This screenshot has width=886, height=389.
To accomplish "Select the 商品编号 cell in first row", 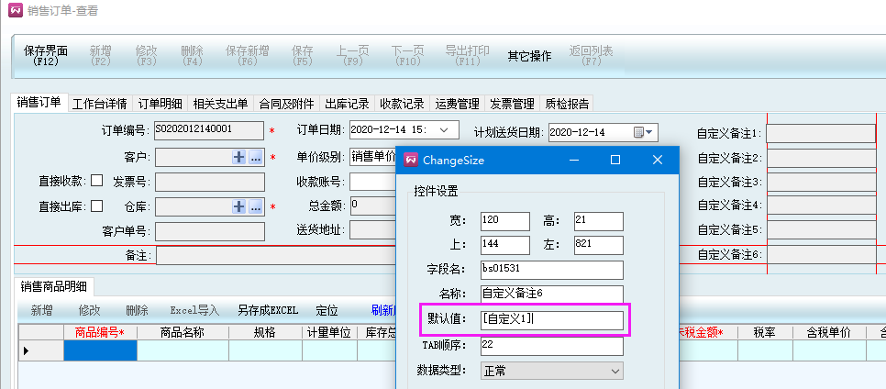I will 99,350.
